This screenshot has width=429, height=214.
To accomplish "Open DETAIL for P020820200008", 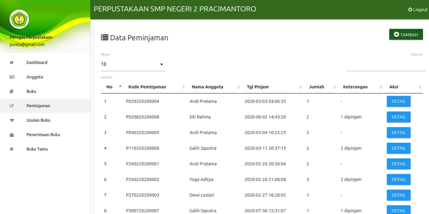I will pos(399,117).
